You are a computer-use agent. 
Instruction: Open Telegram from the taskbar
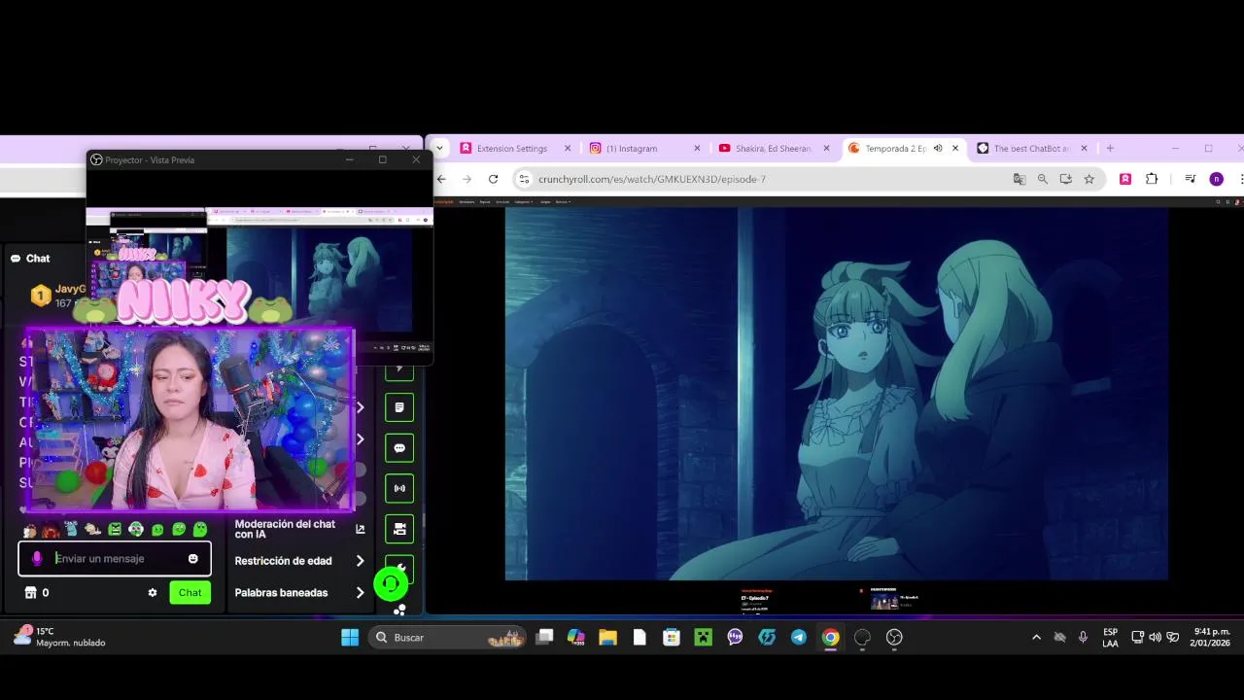click(x=798, y=638)
